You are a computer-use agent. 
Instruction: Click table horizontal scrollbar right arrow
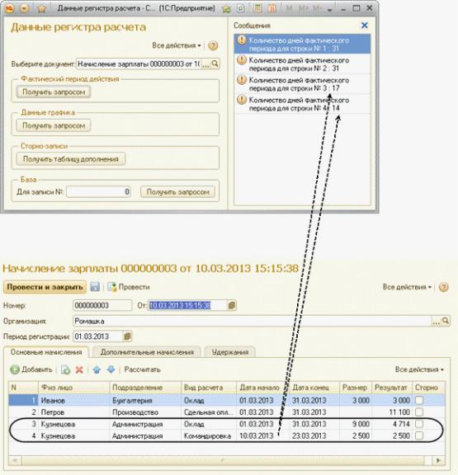[438, 460]
